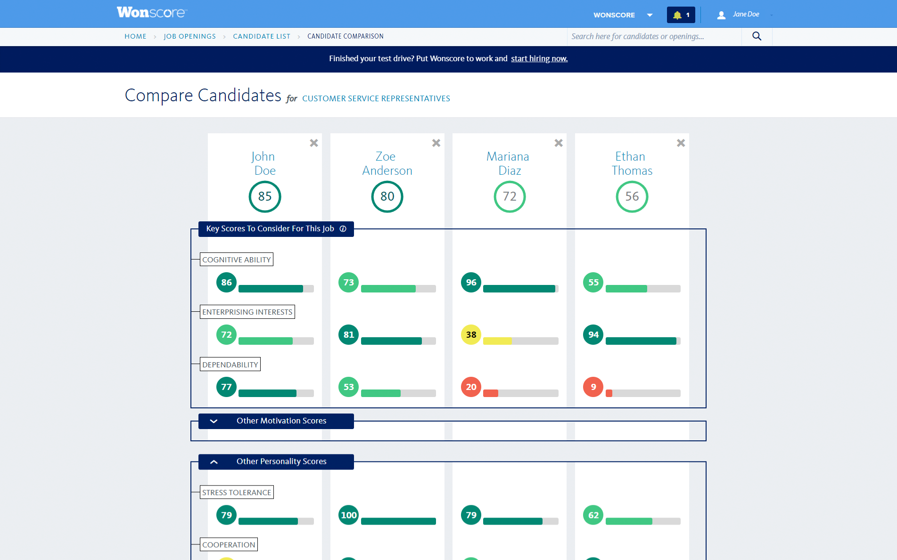Click the Key Scores info icon
Image resolution: width=897 pixels, height=560 pixels.
[x=343, y=229]
